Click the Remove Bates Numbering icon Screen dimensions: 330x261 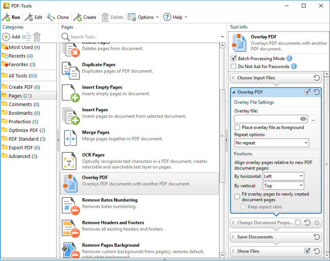pyautogui.click(x=71, y=206)
